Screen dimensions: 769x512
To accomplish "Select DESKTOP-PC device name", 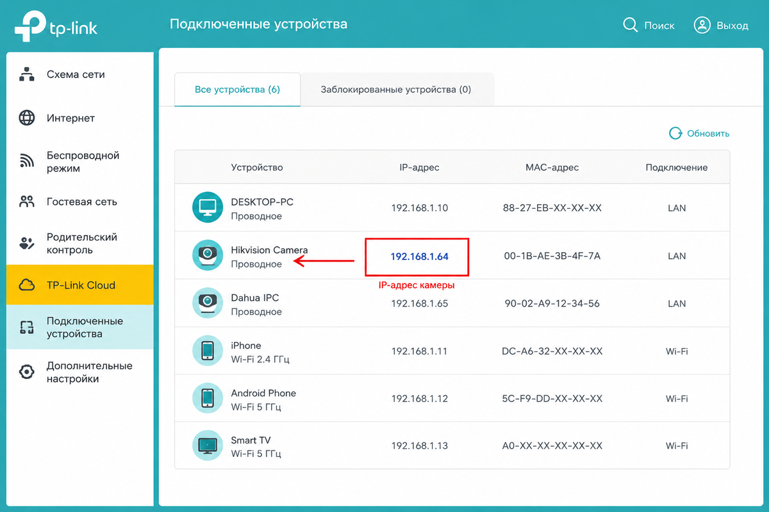I will [262, 202].
